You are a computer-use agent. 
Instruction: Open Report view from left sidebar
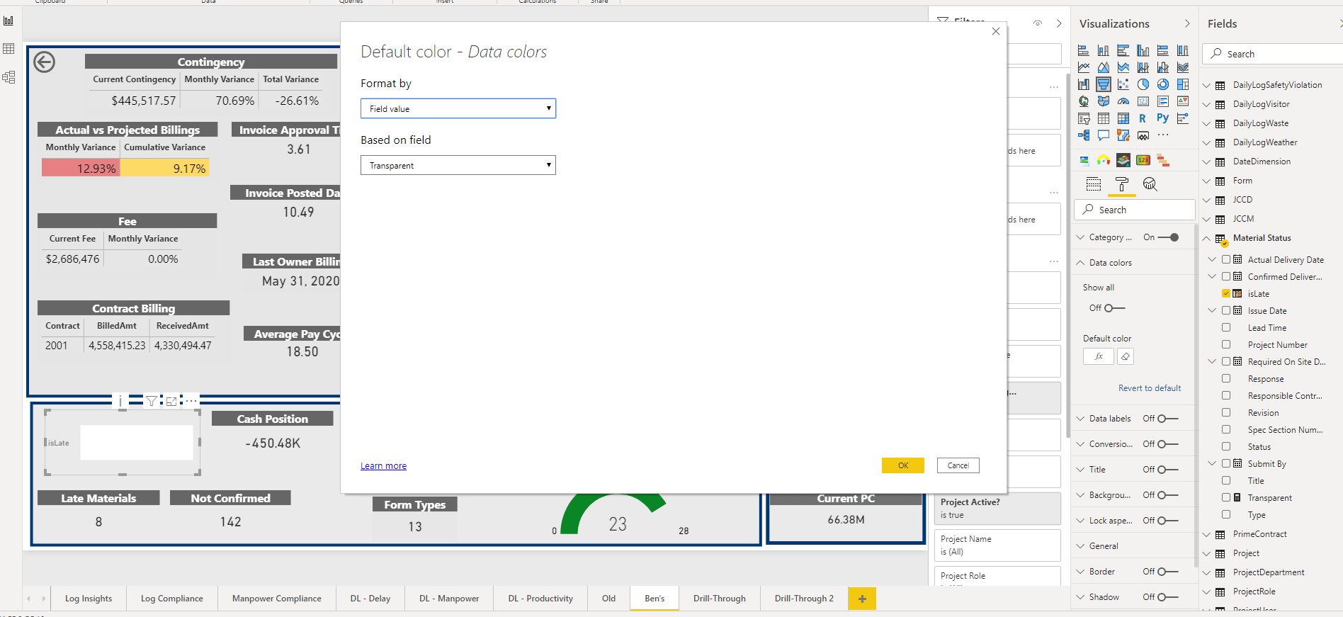[8, 21]
